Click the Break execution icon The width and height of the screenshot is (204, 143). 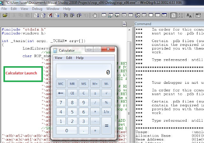coord(57,15)
